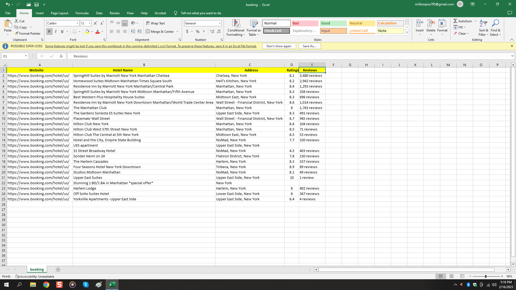
Task: Click the Save As... button
Action: [x=309, y=46]
